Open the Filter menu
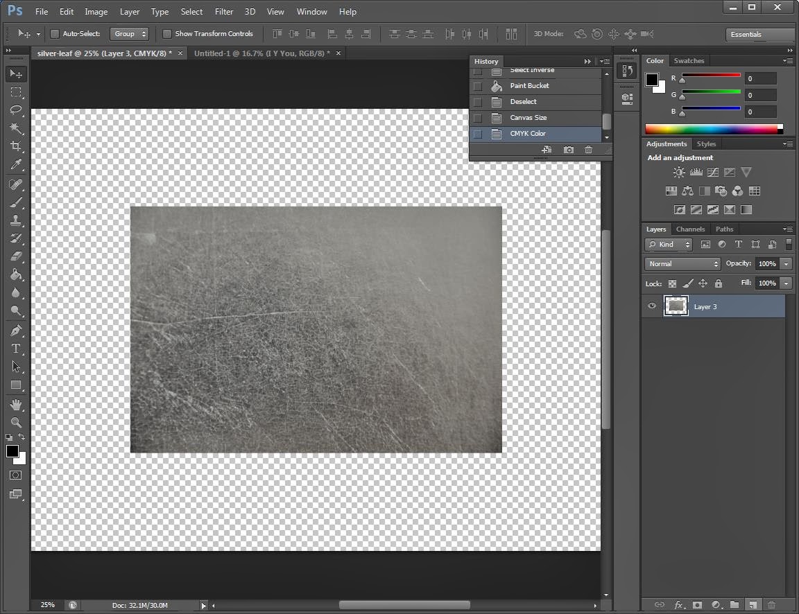This screenshot has height=614, width=799. coord(223,12)
